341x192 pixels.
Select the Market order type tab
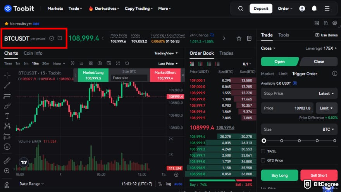click(267, 74)
